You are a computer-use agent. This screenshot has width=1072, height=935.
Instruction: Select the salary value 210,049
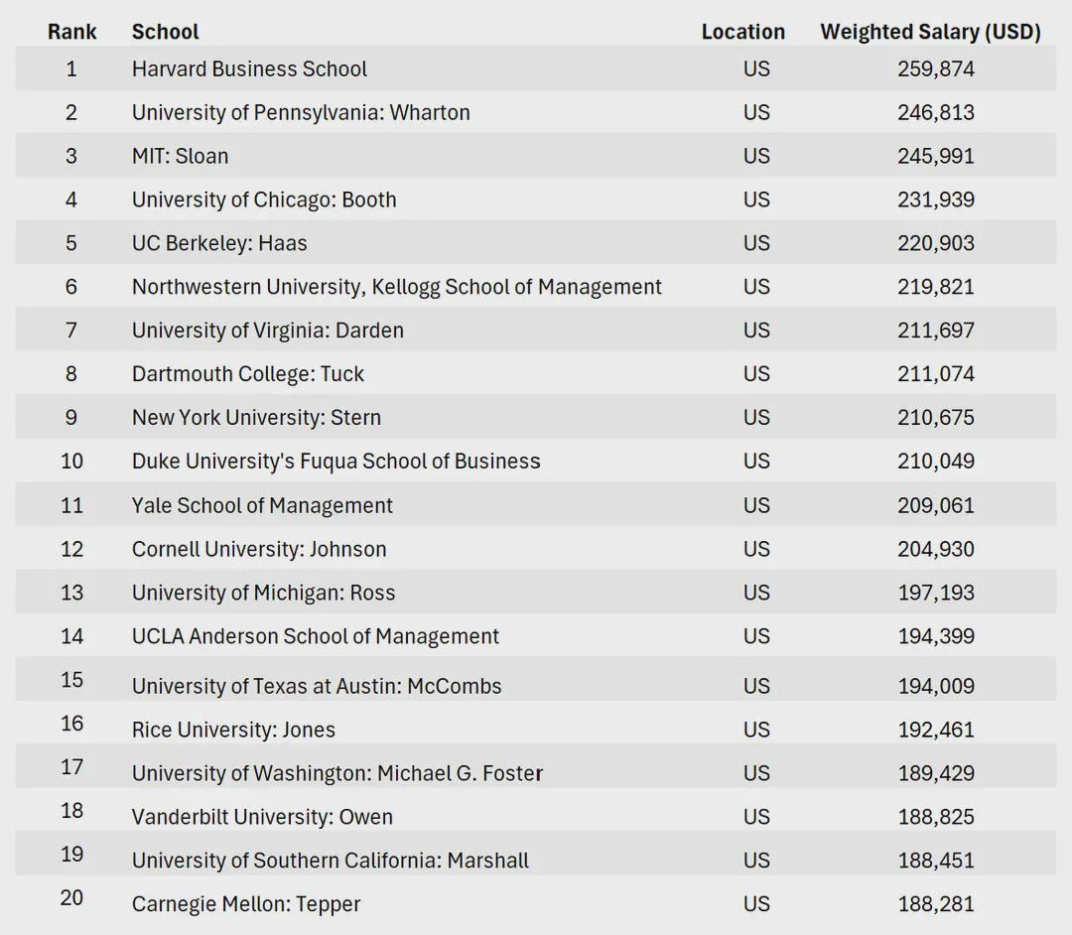pos(936,463)
